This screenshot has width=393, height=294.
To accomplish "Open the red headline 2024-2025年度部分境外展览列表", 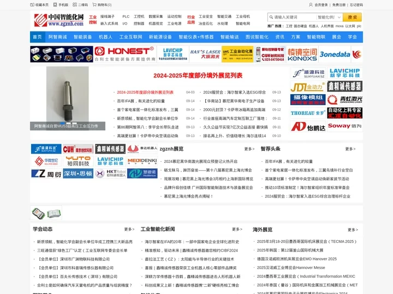I will point(198,76).
